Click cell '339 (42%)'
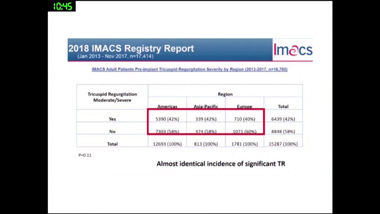The width and height of the screenshot is (380, 214). point(206,119)
